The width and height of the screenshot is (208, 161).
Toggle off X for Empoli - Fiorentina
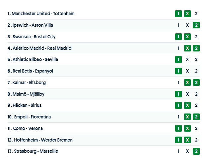[x=187, y=117]
